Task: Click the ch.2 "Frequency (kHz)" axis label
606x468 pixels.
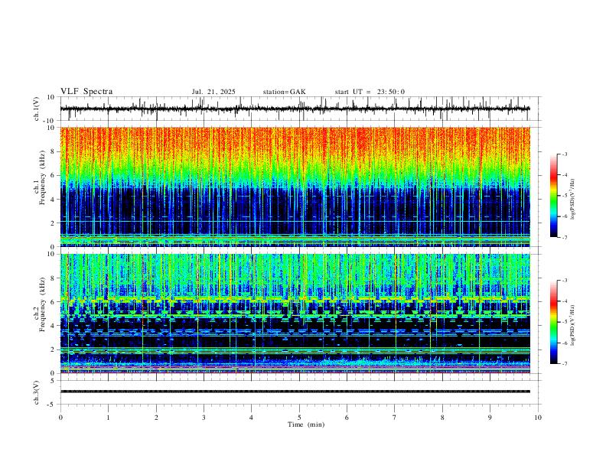Action: point(42,304)
